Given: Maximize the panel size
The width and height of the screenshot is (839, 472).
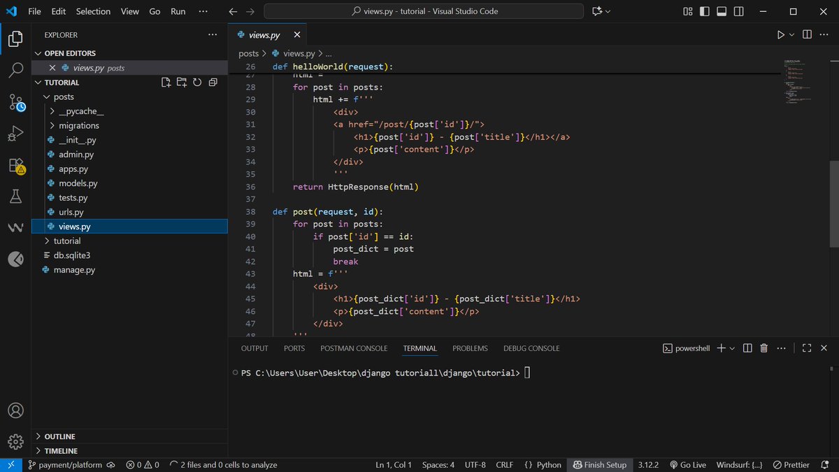Looking at the screenshot, I should 806,348.
